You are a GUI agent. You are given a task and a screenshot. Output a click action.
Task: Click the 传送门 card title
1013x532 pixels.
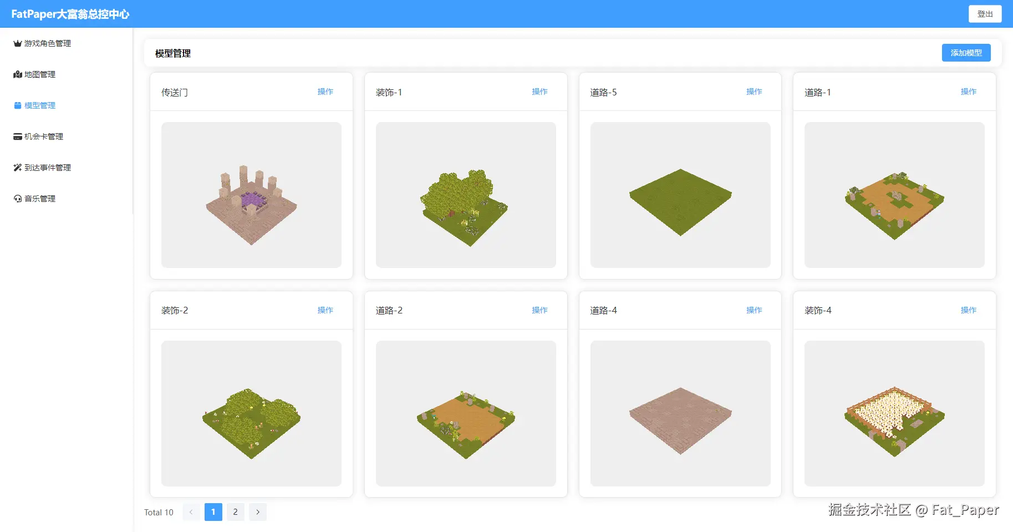(x=175, y=92)
